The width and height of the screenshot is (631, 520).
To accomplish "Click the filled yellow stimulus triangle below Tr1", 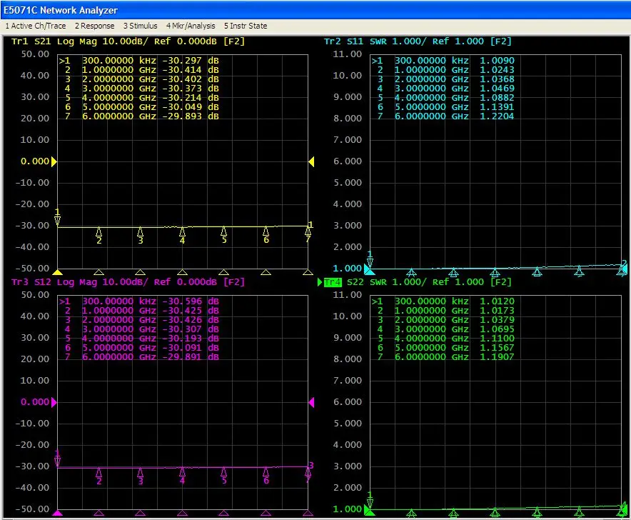I will (58, 272).
